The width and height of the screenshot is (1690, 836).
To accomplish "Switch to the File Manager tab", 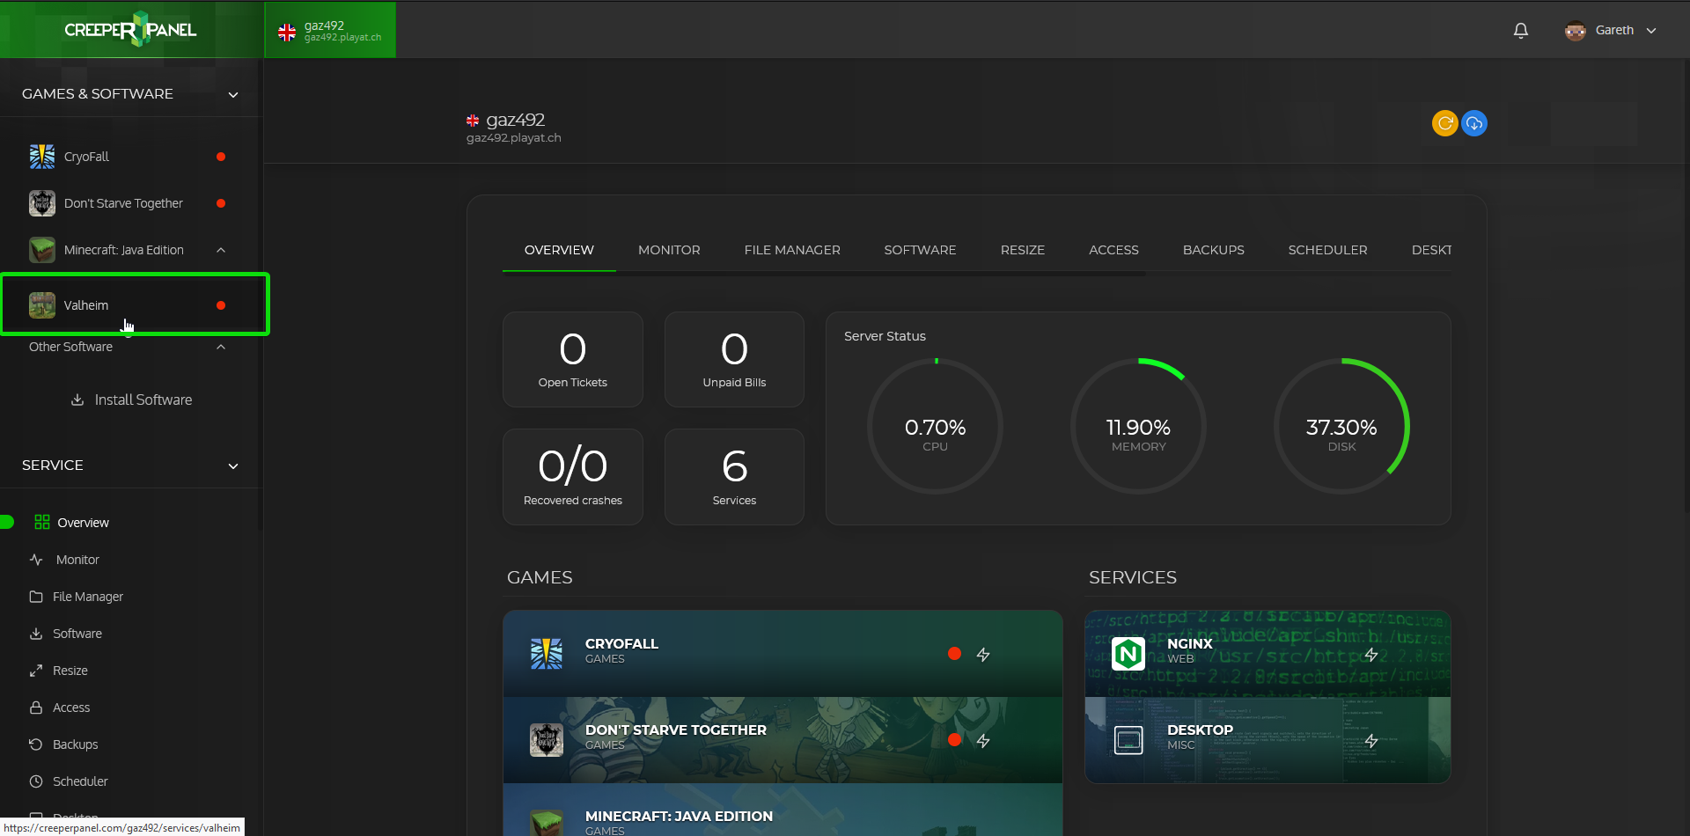I will pyautogui.click(x=792, y=250).
